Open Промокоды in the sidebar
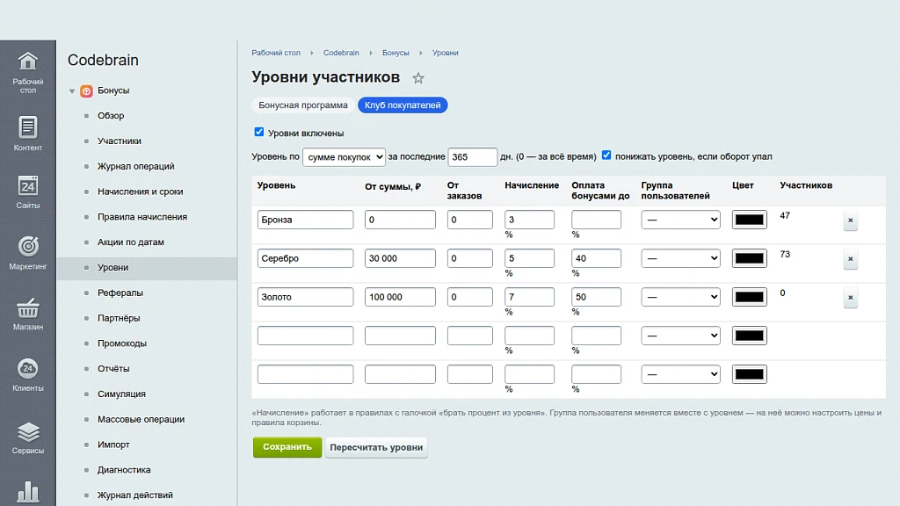Image resolution: width=900 pixels, height=506 pixels. 122,343
